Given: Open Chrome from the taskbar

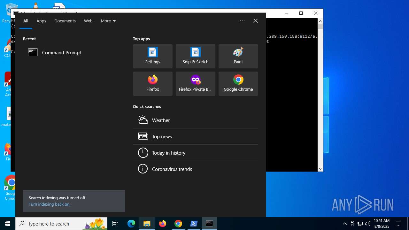Looking at the screenshot, I should pos(178,224).
